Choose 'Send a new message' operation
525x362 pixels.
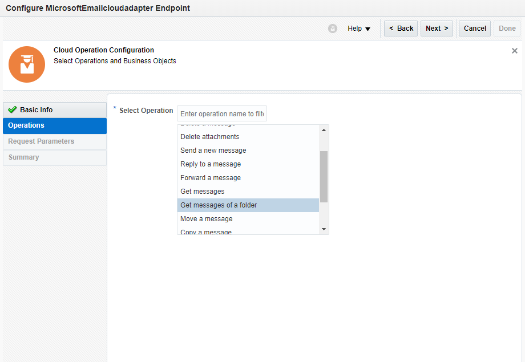(213, 151)
